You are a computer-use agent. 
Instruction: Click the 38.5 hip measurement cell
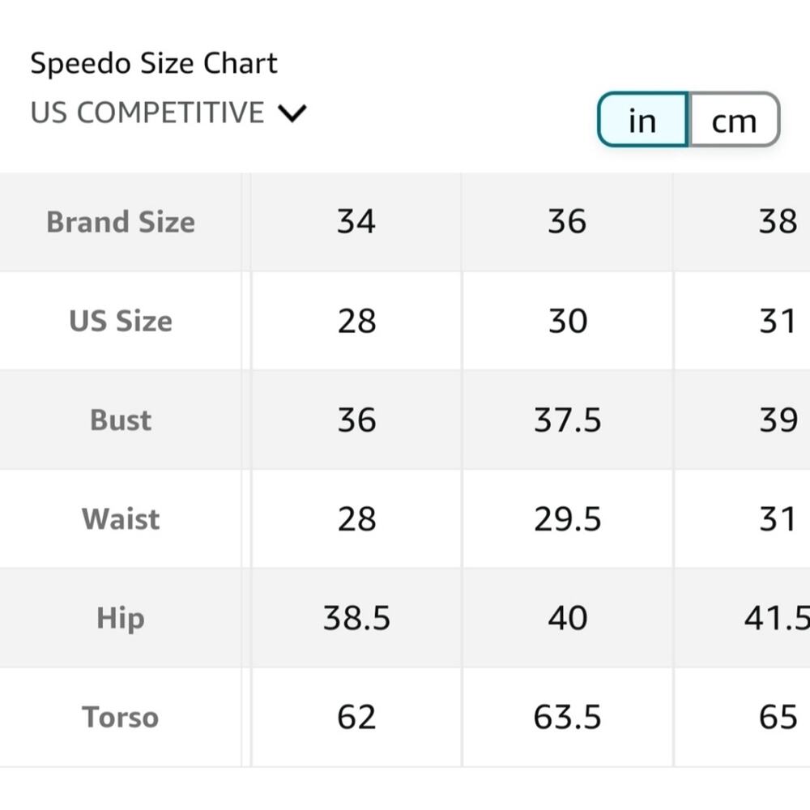pos(356,618)
